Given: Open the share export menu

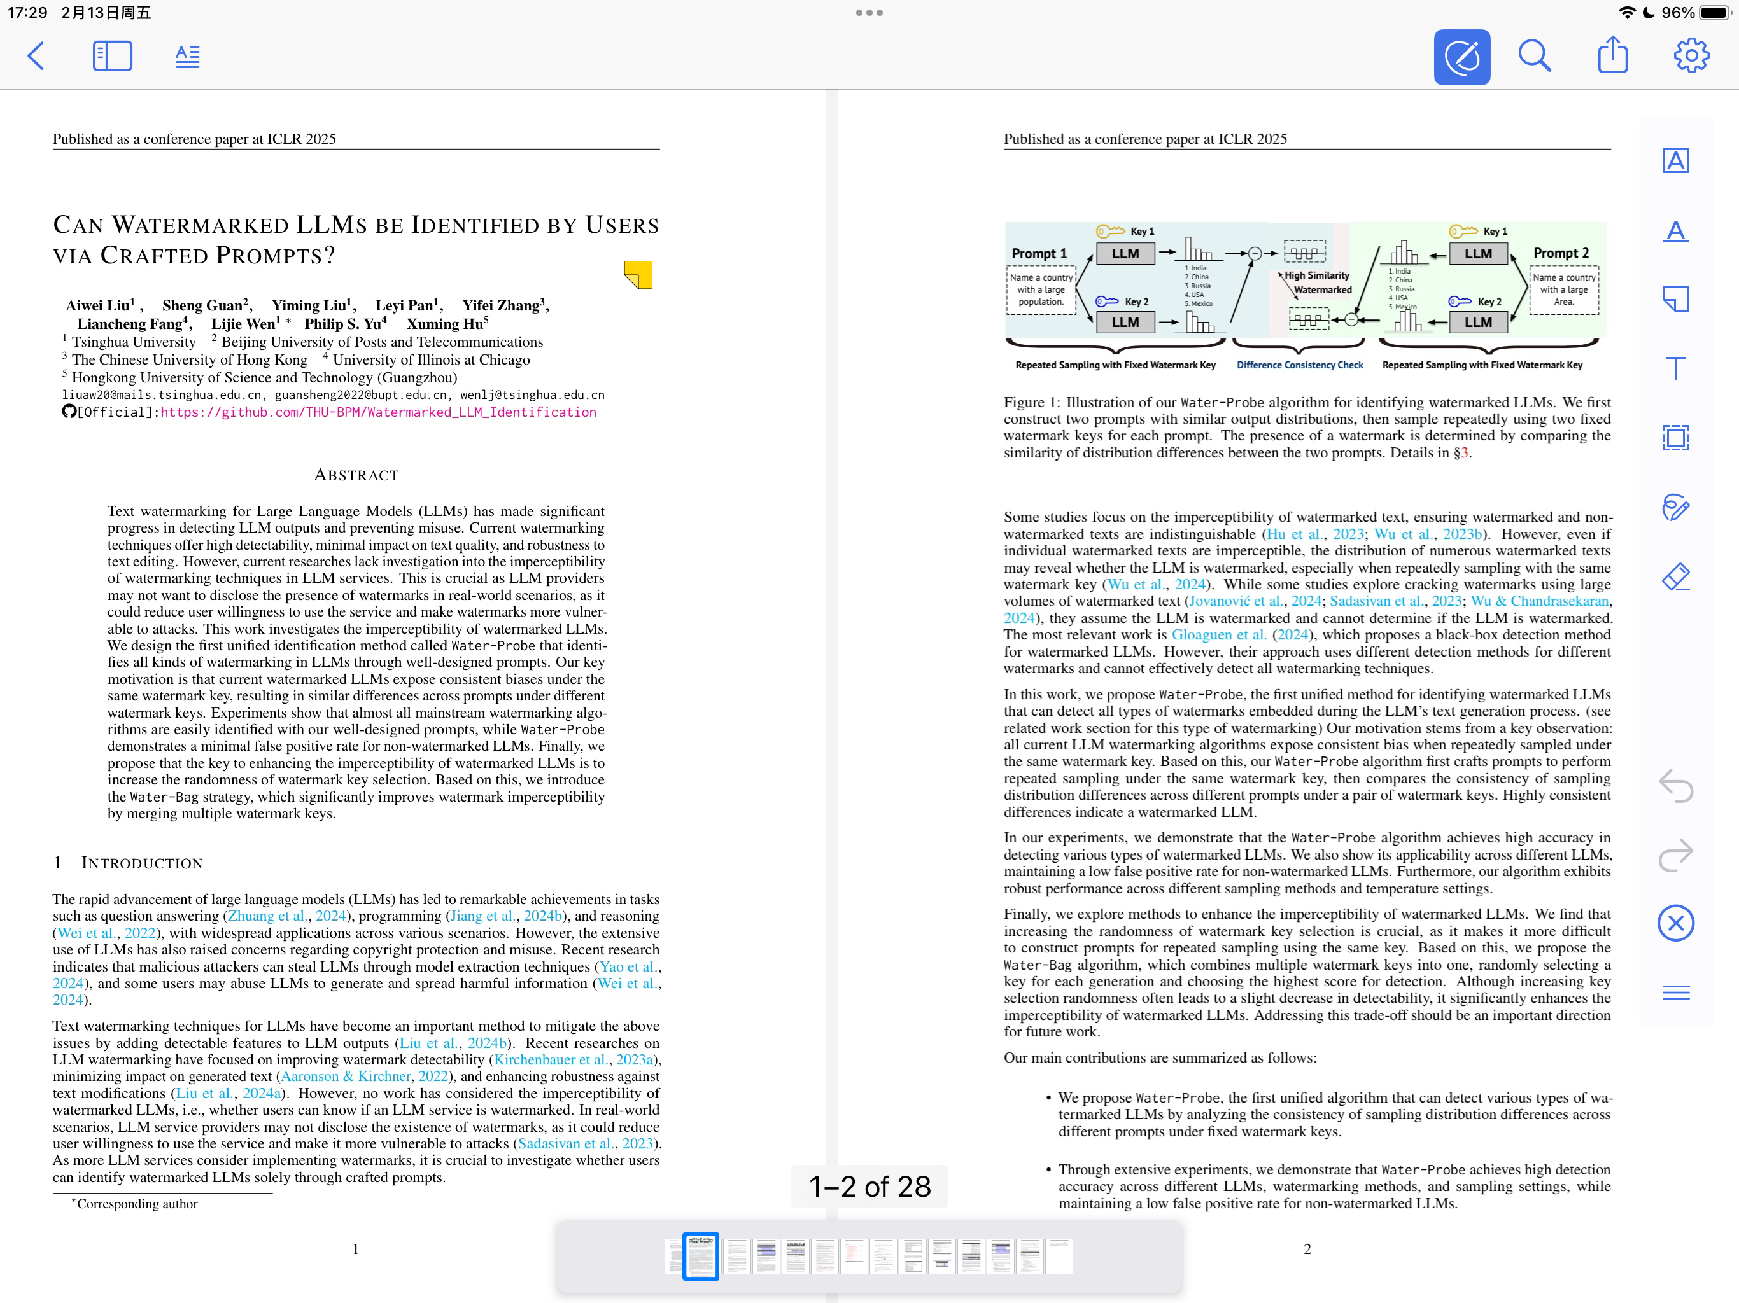Looking at the screenshot, I should point(1612,57).
